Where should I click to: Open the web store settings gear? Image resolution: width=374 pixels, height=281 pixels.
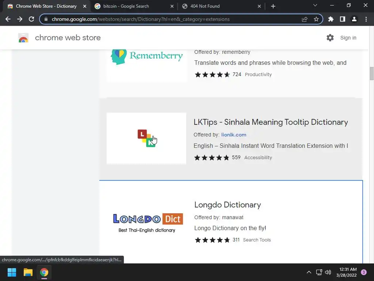330,38
